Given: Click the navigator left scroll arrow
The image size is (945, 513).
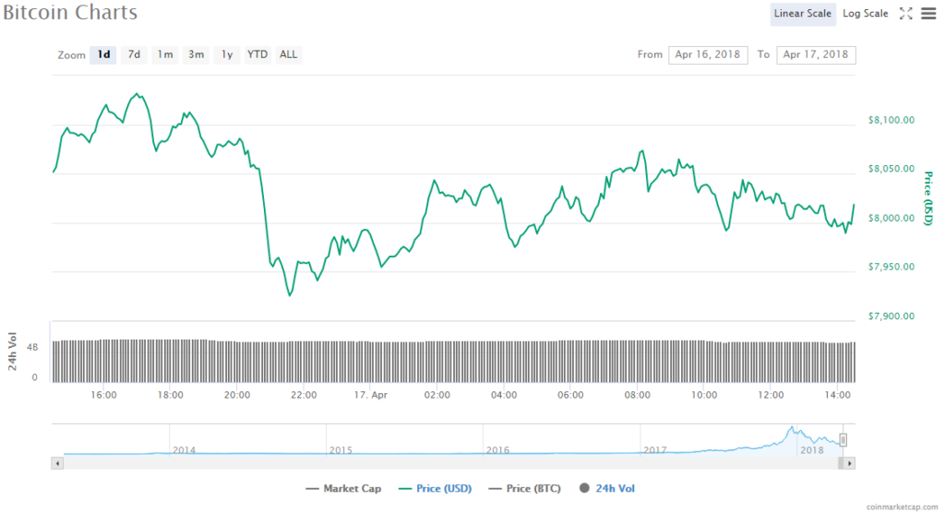Looking at the screenshot, I should click(x=58, y=461).
